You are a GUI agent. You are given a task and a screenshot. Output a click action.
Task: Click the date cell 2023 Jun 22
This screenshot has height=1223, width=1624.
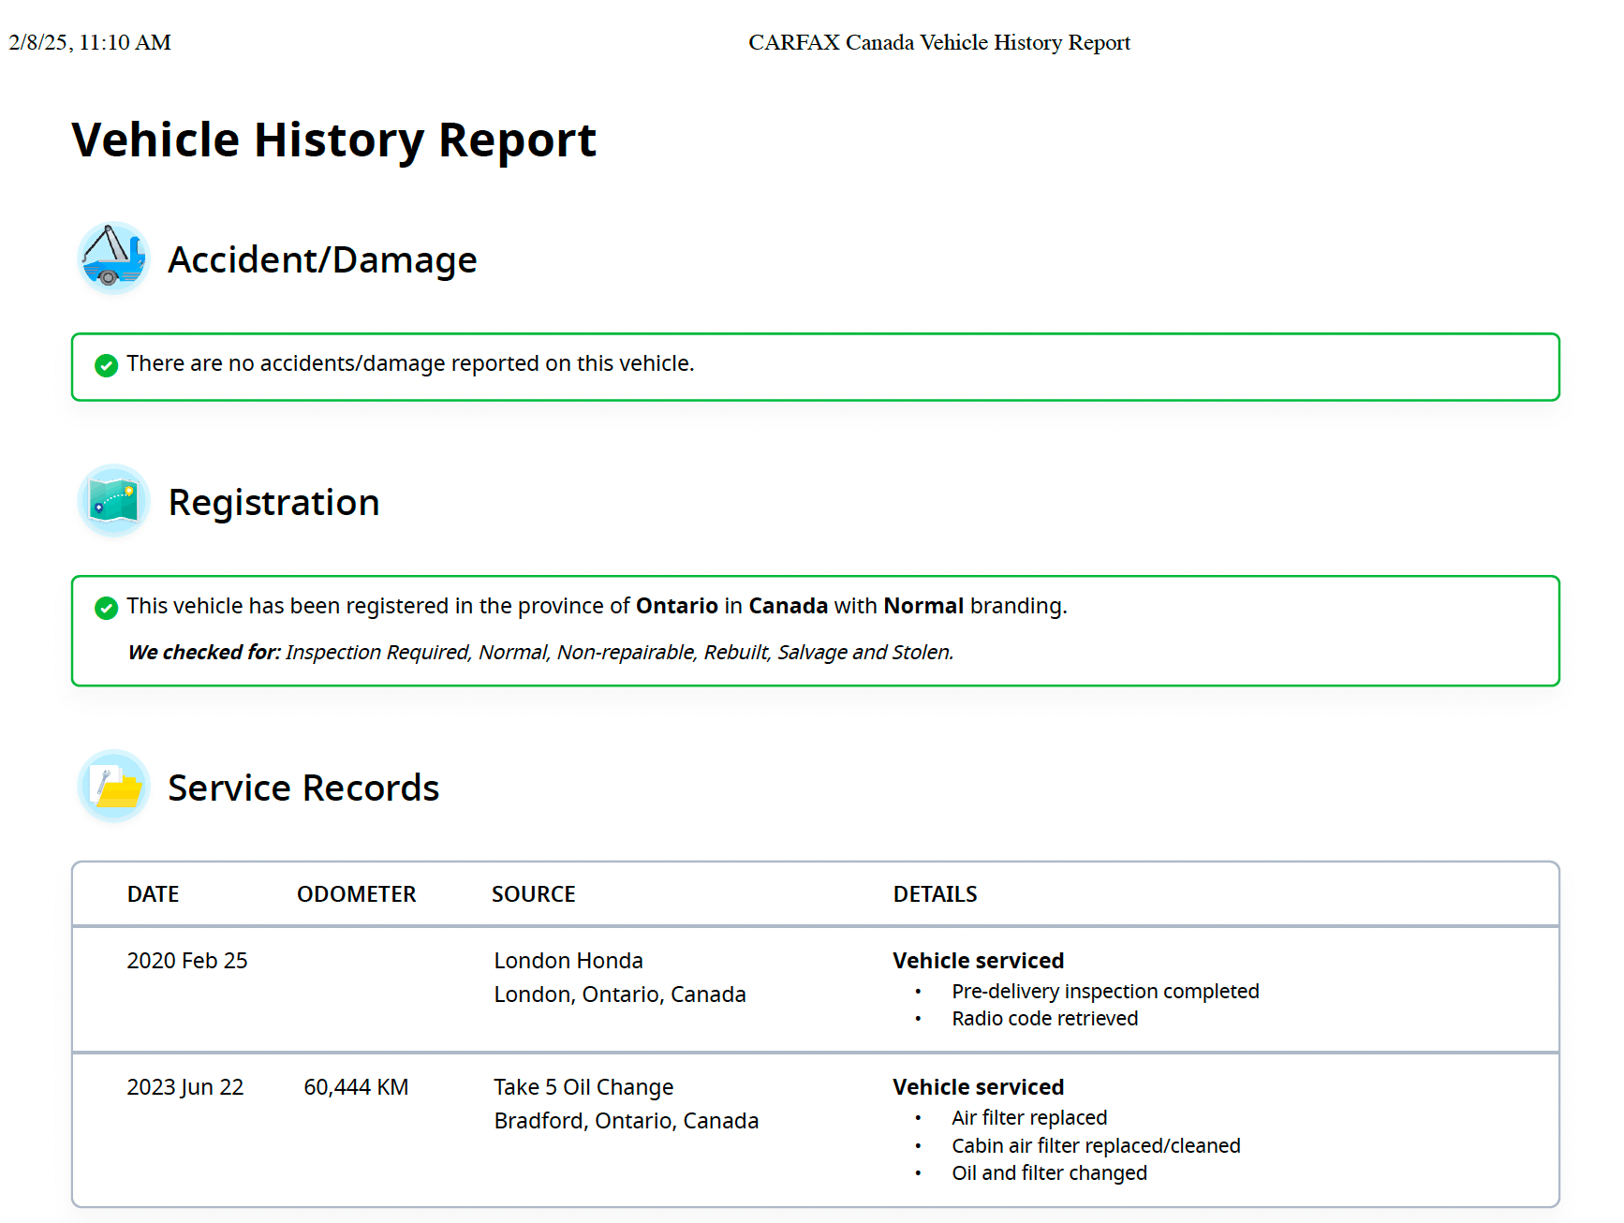click(185, 1087)
